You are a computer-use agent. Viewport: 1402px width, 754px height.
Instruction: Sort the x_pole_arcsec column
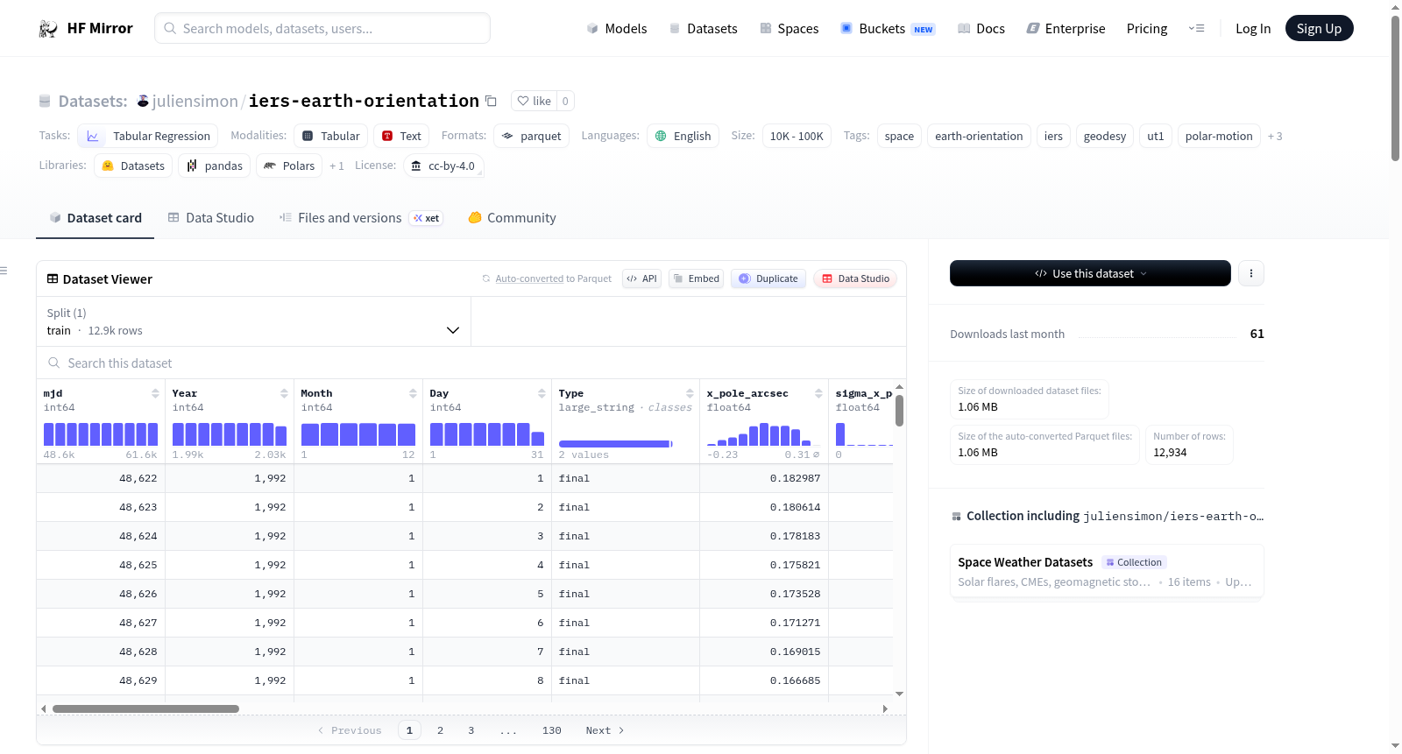coord(818,393)
